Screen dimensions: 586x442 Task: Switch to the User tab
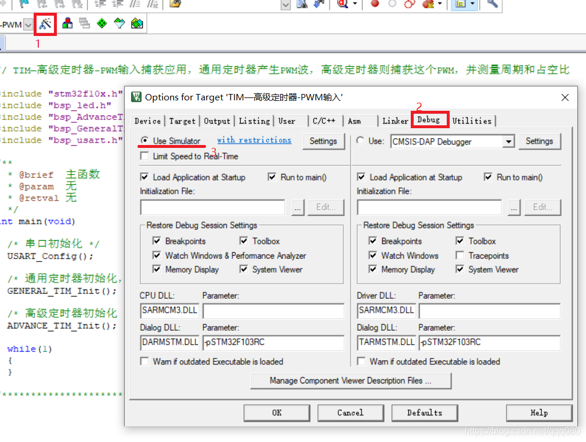[287, 121]
